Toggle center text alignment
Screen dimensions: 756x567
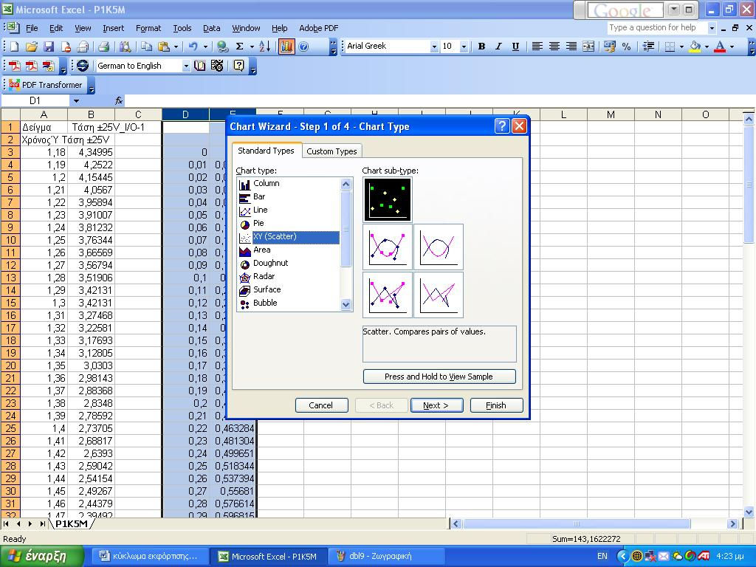coord(554,47)
